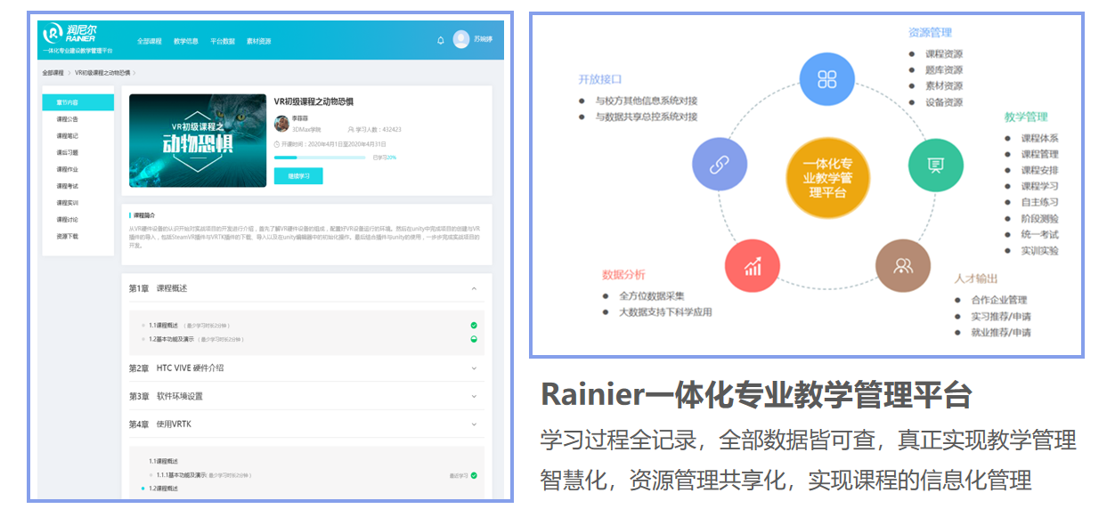Click the 已学习20% progress label
Image resolution: width=1115 pixels, height=509 pixels.
pos(384,158)
